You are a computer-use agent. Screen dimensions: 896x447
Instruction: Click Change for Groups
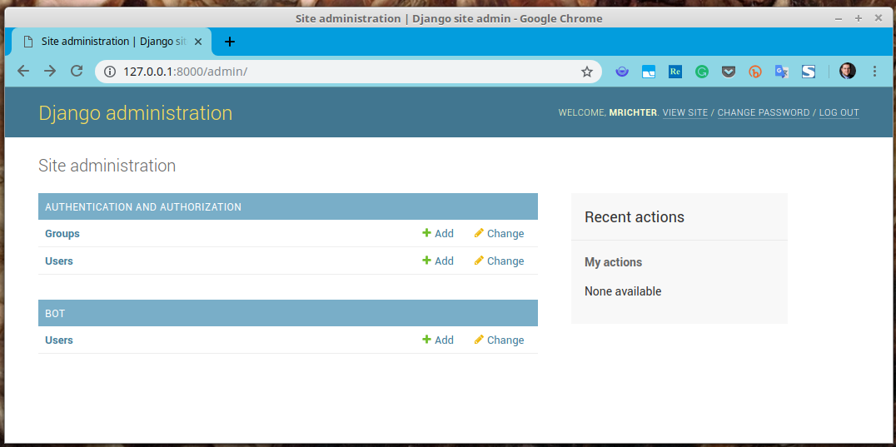(499, 234)
